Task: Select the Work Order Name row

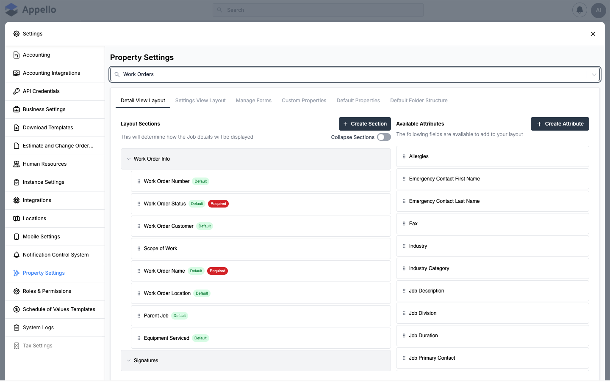Action: [261, 271]
